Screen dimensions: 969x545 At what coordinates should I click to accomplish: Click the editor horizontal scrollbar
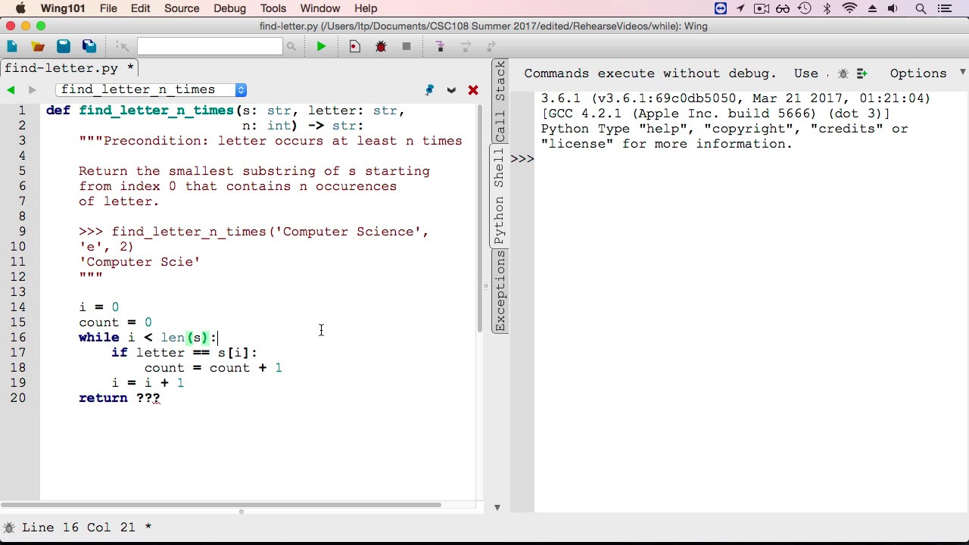tap(221, 505)
